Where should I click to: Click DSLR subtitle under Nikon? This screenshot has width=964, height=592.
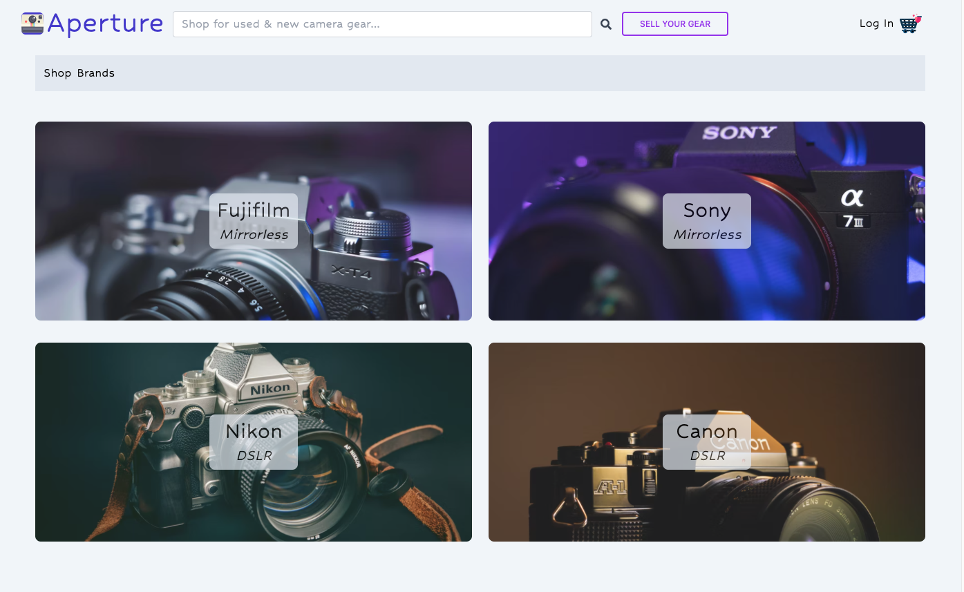[x=254, y=456]
